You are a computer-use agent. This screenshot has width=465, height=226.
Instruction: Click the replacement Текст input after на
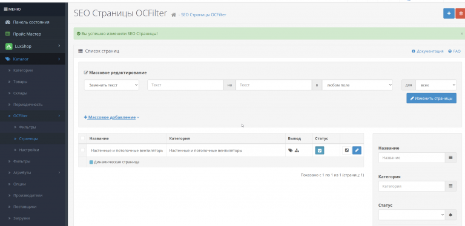point(274,85)
